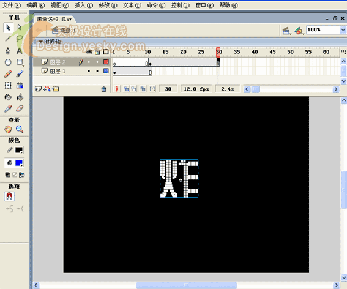Open blue fill color swatch picker
This screenshot has height=289, width=347.
point(19,163)
